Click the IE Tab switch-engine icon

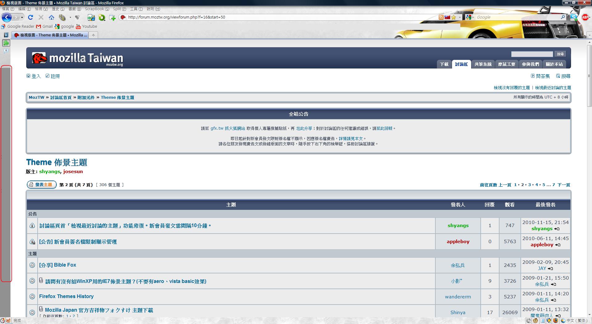91,18
